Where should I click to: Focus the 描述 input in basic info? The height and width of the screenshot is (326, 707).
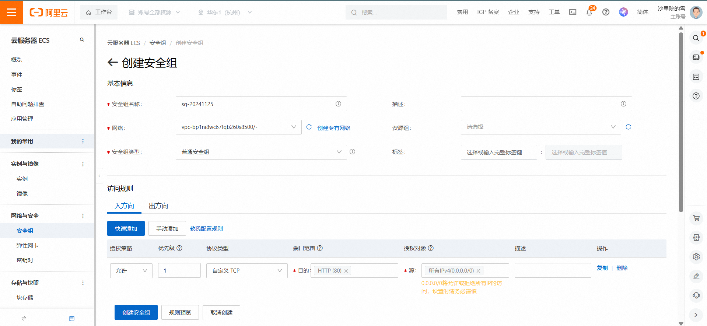click(546, 104)
